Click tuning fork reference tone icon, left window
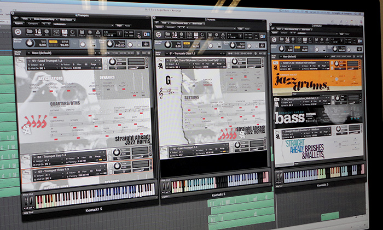This screenshot has height=230, width=383. (146, 44)
